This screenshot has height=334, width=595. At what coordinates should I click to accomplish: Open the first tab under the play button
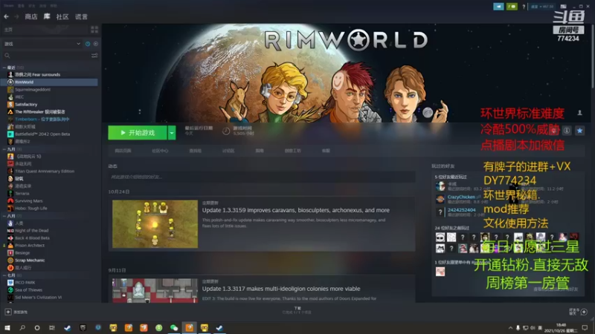click(123, 151)
